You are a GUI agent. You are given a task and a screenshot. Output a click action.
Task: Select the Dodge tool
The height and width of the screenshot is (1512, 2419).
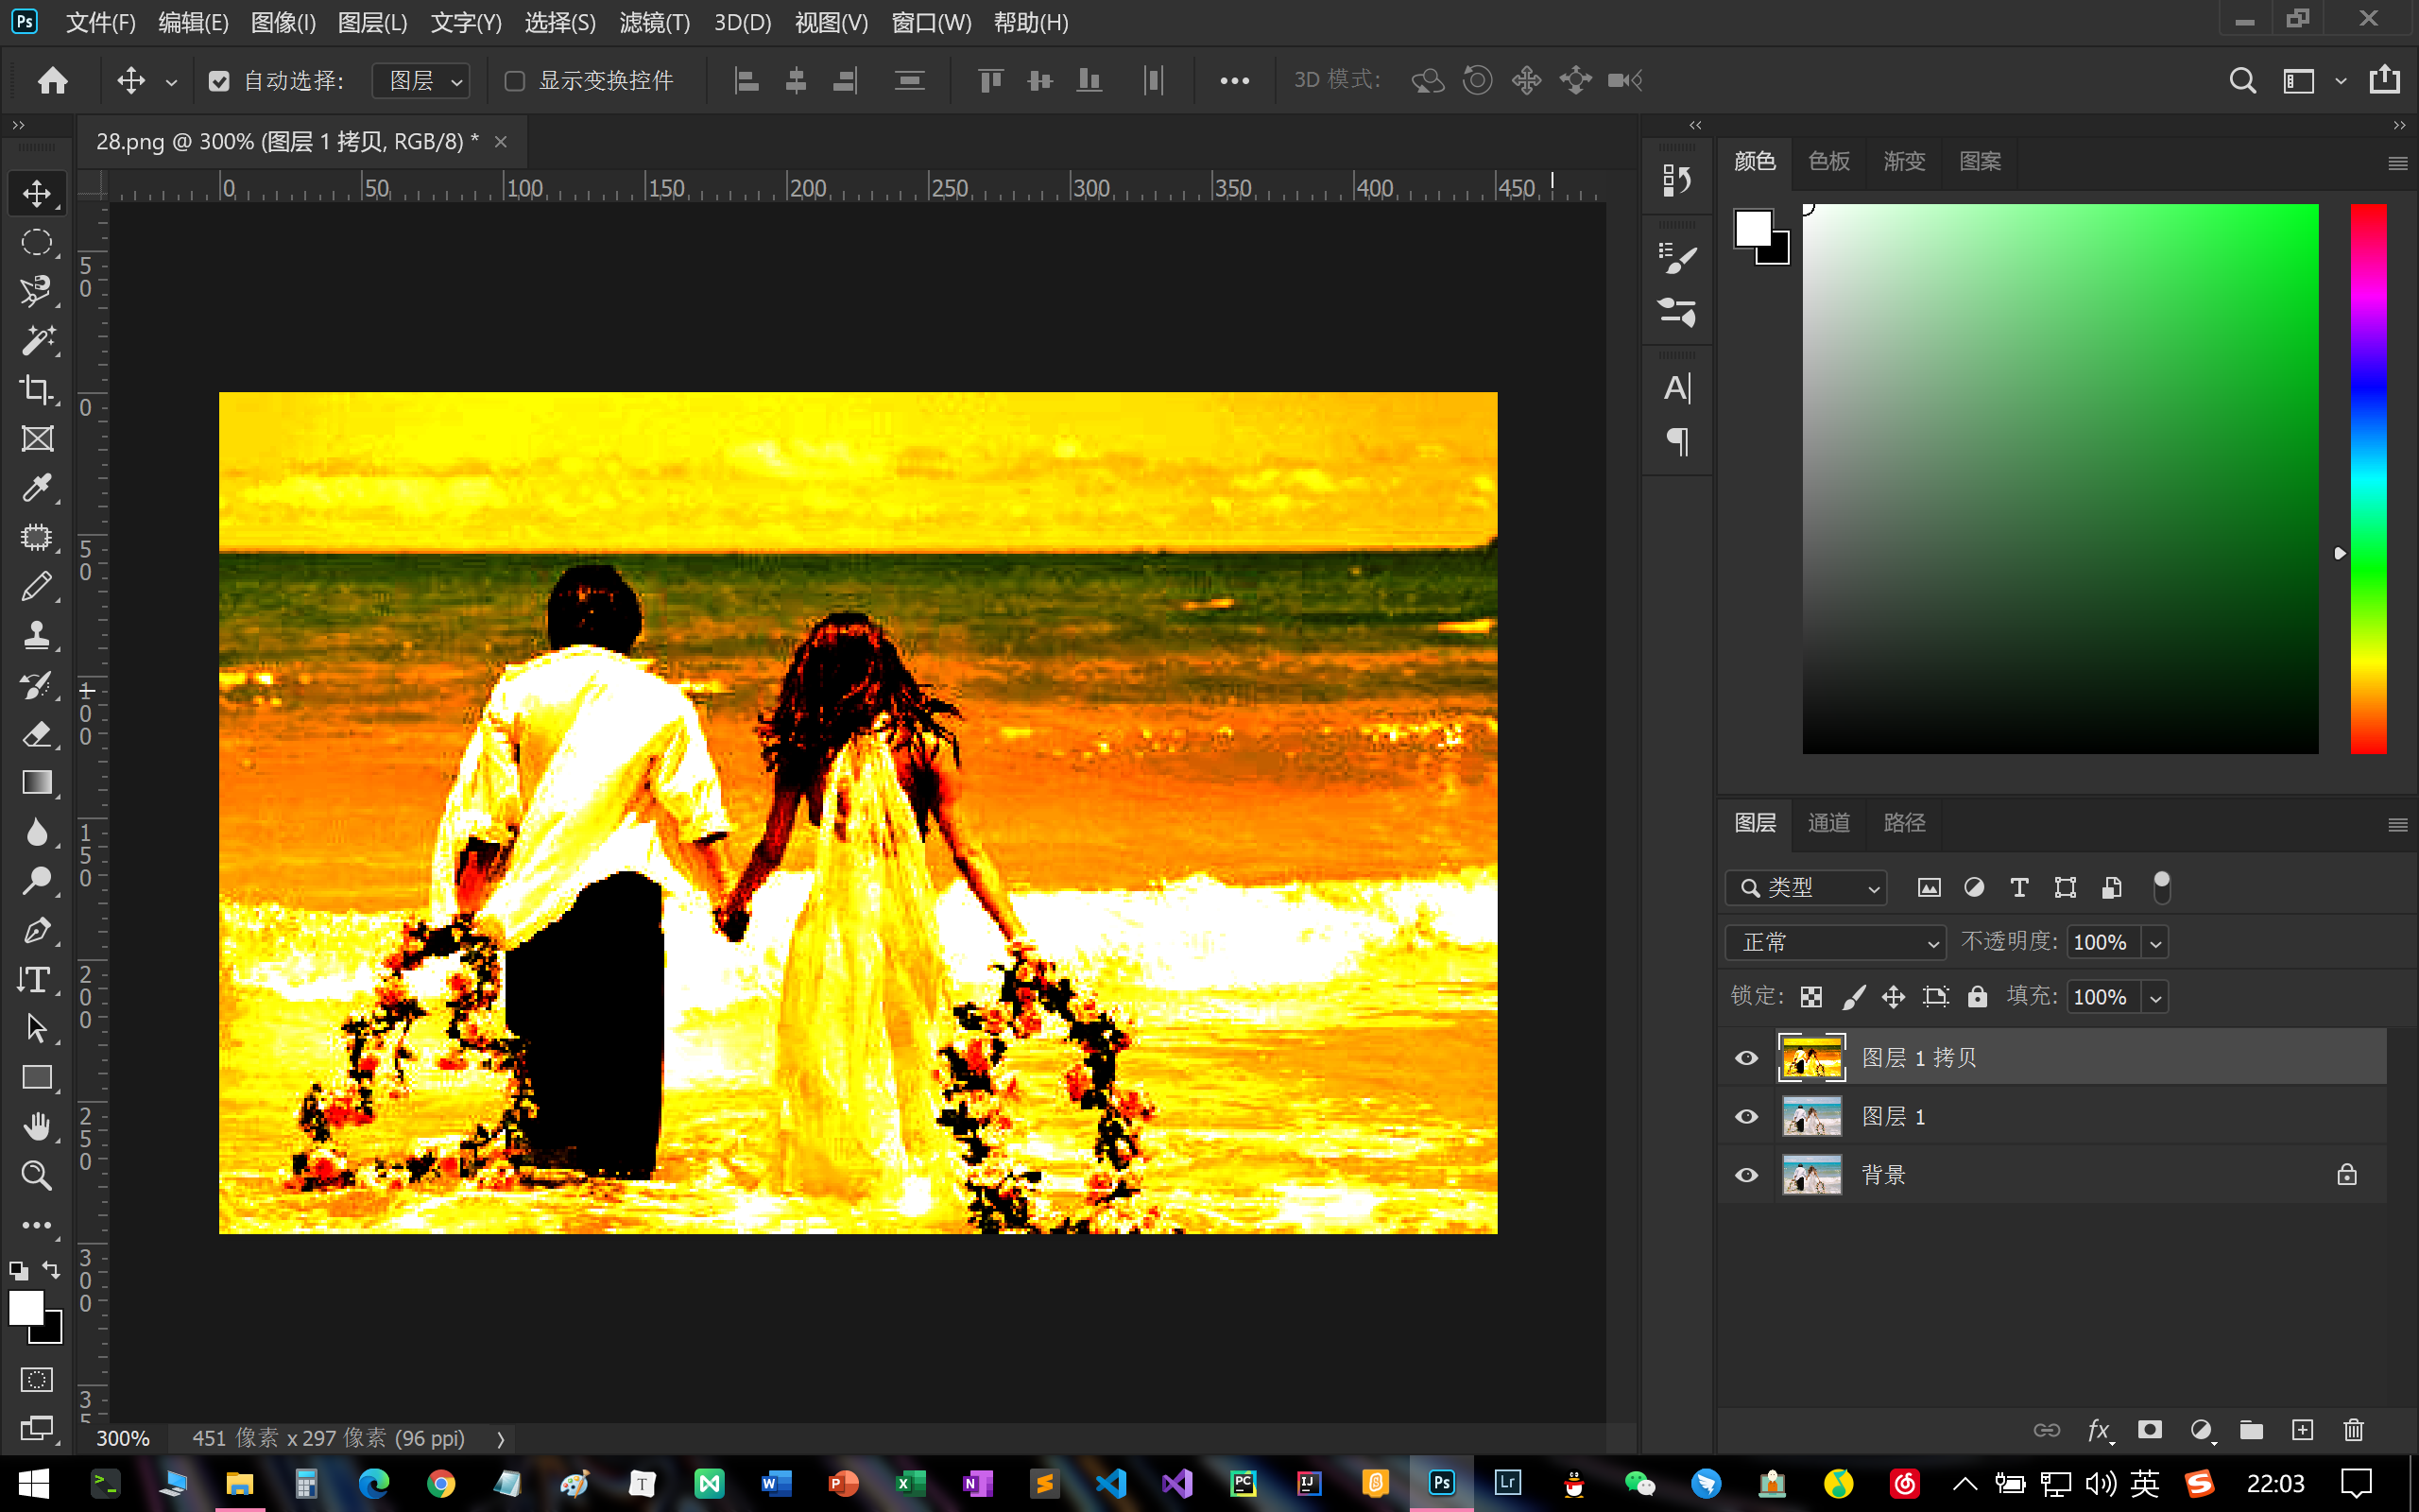pos(37,881)
